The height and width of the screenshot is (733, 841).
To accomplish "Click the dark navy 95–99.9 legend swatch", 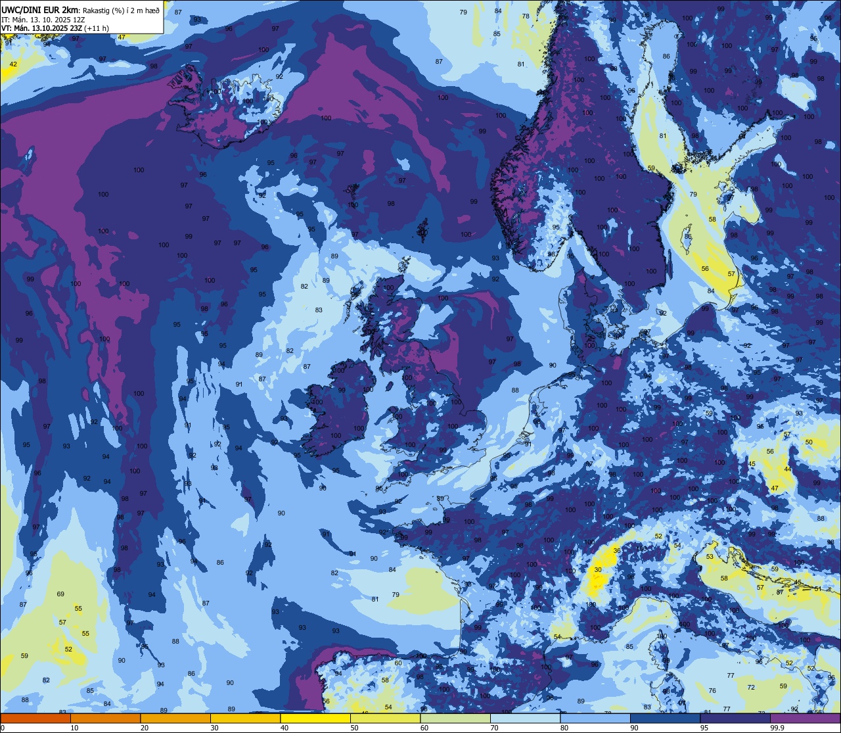I will click(735, 718).
